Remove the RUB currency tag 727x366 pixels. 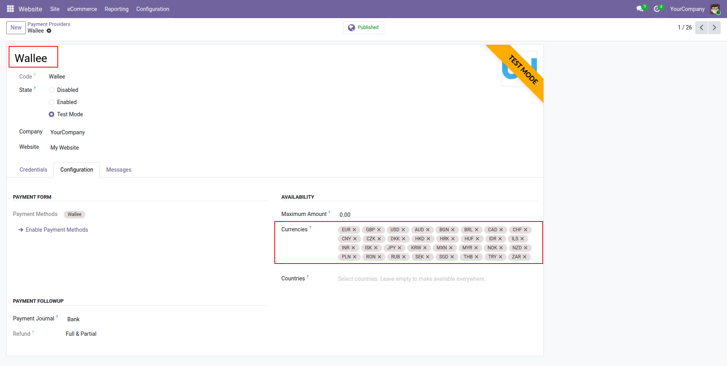click(x=404, y=257)
